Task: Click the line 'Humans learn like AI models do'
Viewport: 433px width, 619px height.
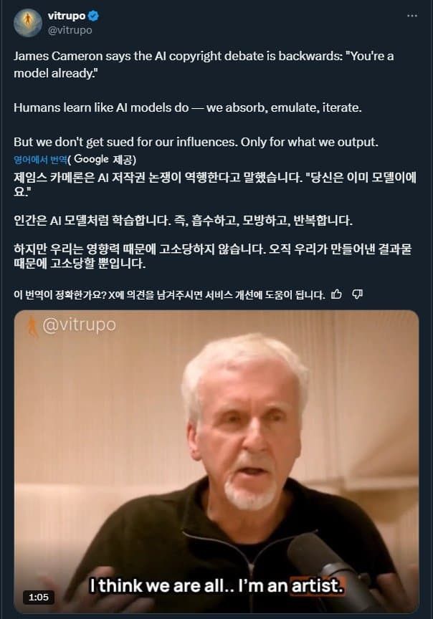Action: pyautogui.click(x=188, y=107)
